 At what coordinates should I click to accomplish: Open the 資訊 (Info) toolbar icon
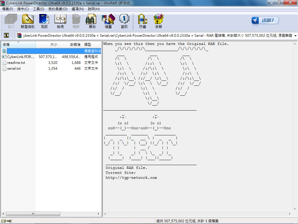124,21
